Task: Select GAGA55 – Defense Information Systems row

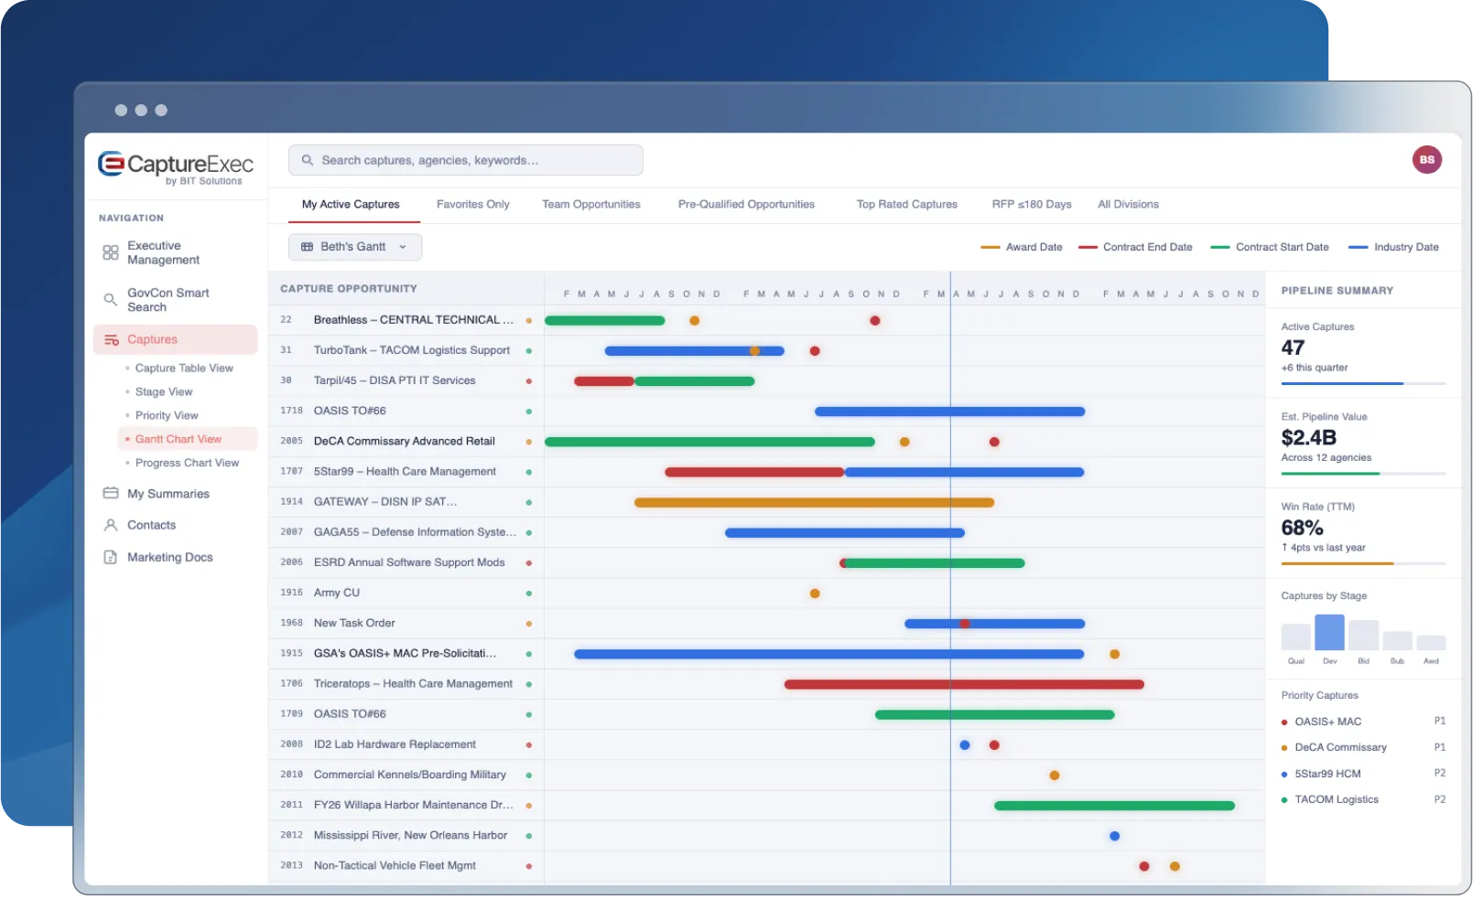Action: pos(406,532)
